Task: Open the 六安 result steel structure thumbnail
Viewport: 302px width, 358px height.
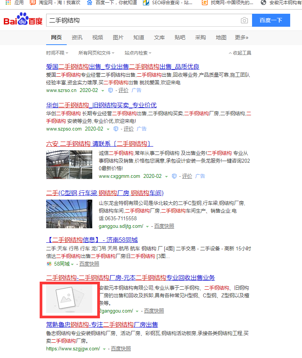Action: click(69, 164)
